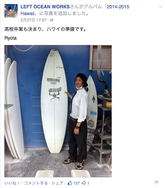Open the 2014-2015 Hawaii album link
This screenshot has height=188, width=165.
click(75, 10)
